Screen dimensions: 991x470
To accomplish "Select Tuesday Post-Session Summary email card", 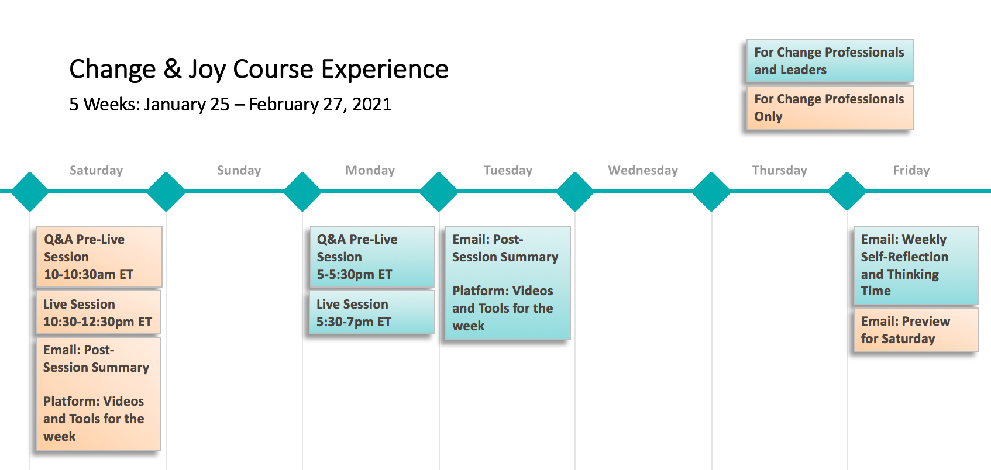I will [x=507, y=282].
